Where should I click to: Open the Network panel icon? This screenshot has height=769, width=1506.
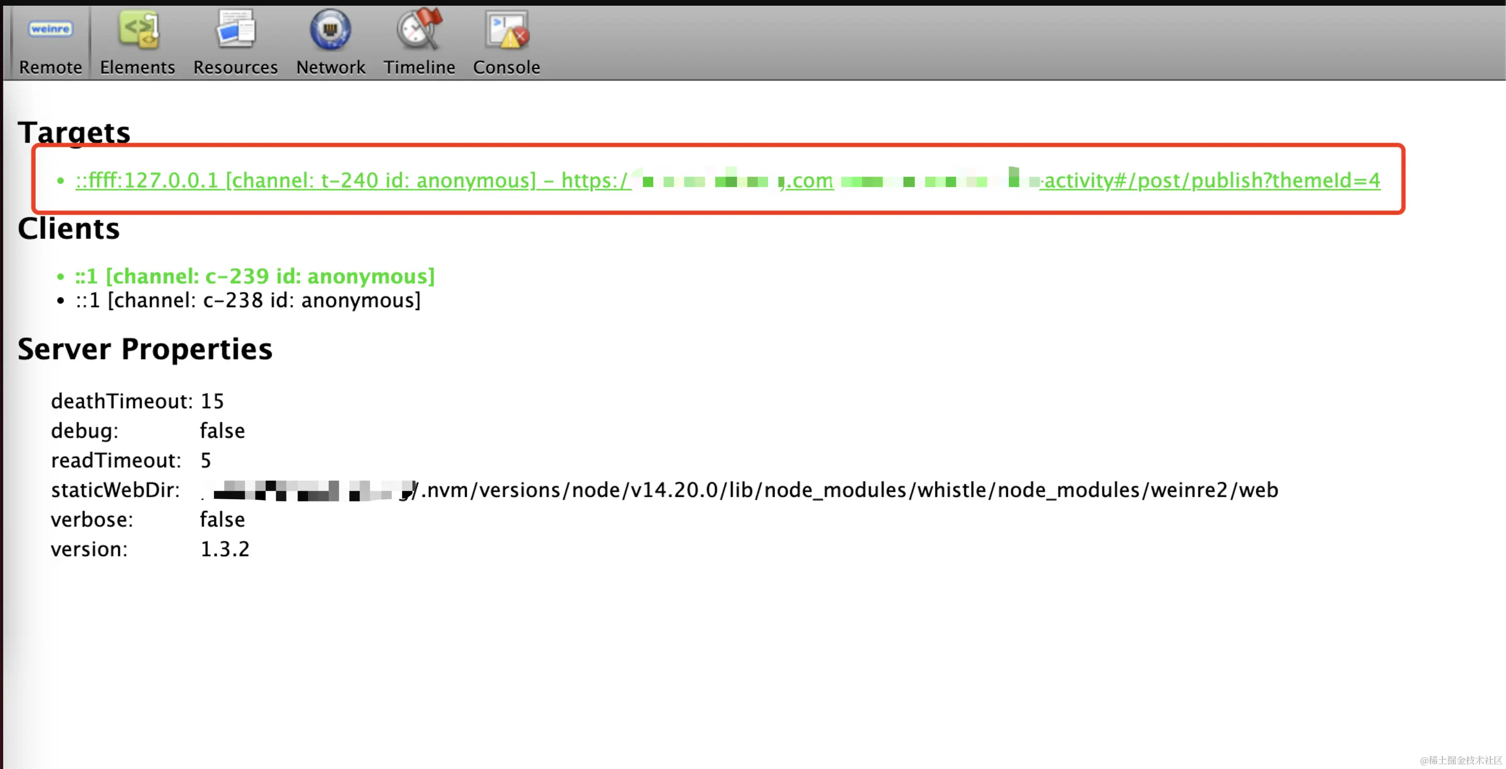pos(330,29)
